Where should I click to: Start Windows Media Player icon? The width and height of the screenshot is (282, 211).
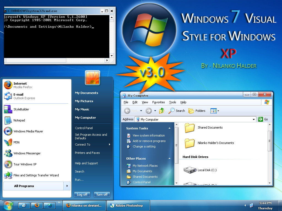click(8, 131)
